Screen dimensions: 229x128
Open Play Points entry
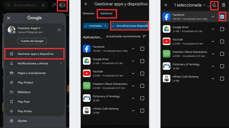pyautogui.click(x=34, y=111)
